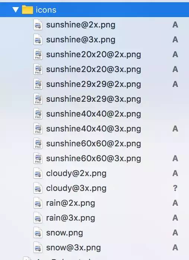Click the A status badge for sunshine60x60@3x.png

coord(175,159)
